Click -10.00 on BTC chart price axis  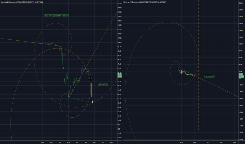point(120,138)
